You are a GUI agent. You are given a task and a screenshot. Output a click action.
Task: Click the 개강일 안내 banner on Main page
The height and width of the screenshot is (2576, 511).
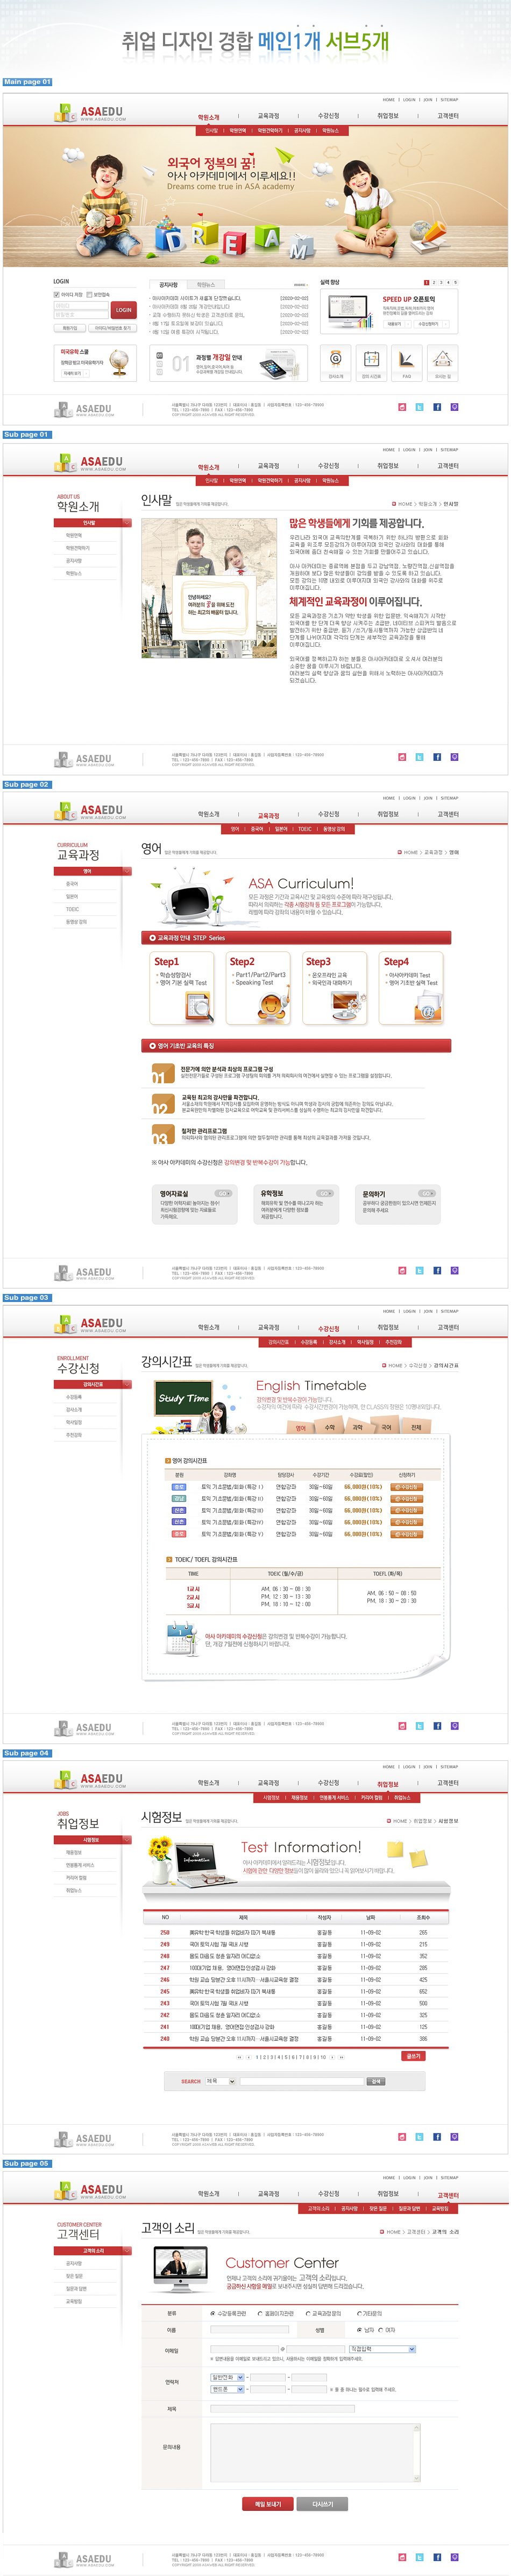tap(230, 364)
